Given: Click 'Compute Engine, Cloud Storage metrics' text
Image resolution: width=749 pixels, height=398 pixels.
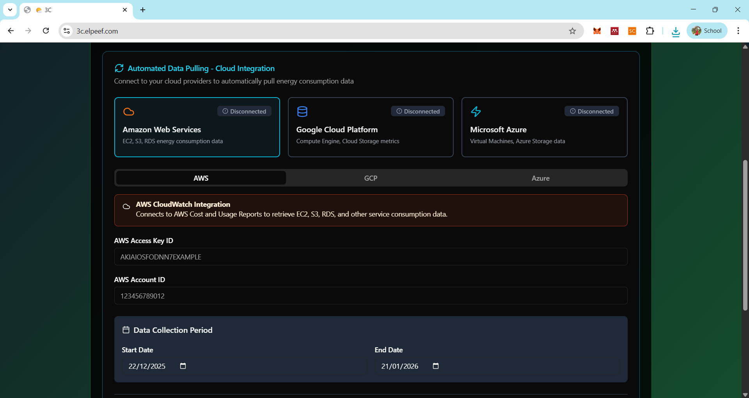Looking at the screenshot, I should point(348,141).
